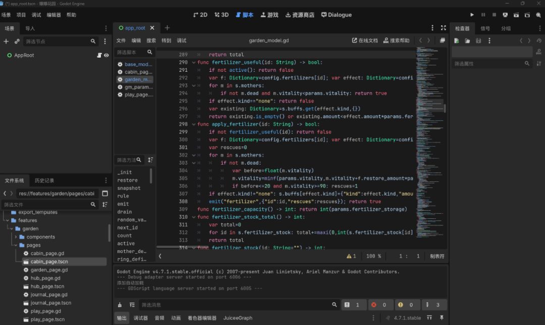Image resolution: width=545 pixels, height=325 pixels.
Task: Close the app_root scene tab
Action: pos(152,28)
